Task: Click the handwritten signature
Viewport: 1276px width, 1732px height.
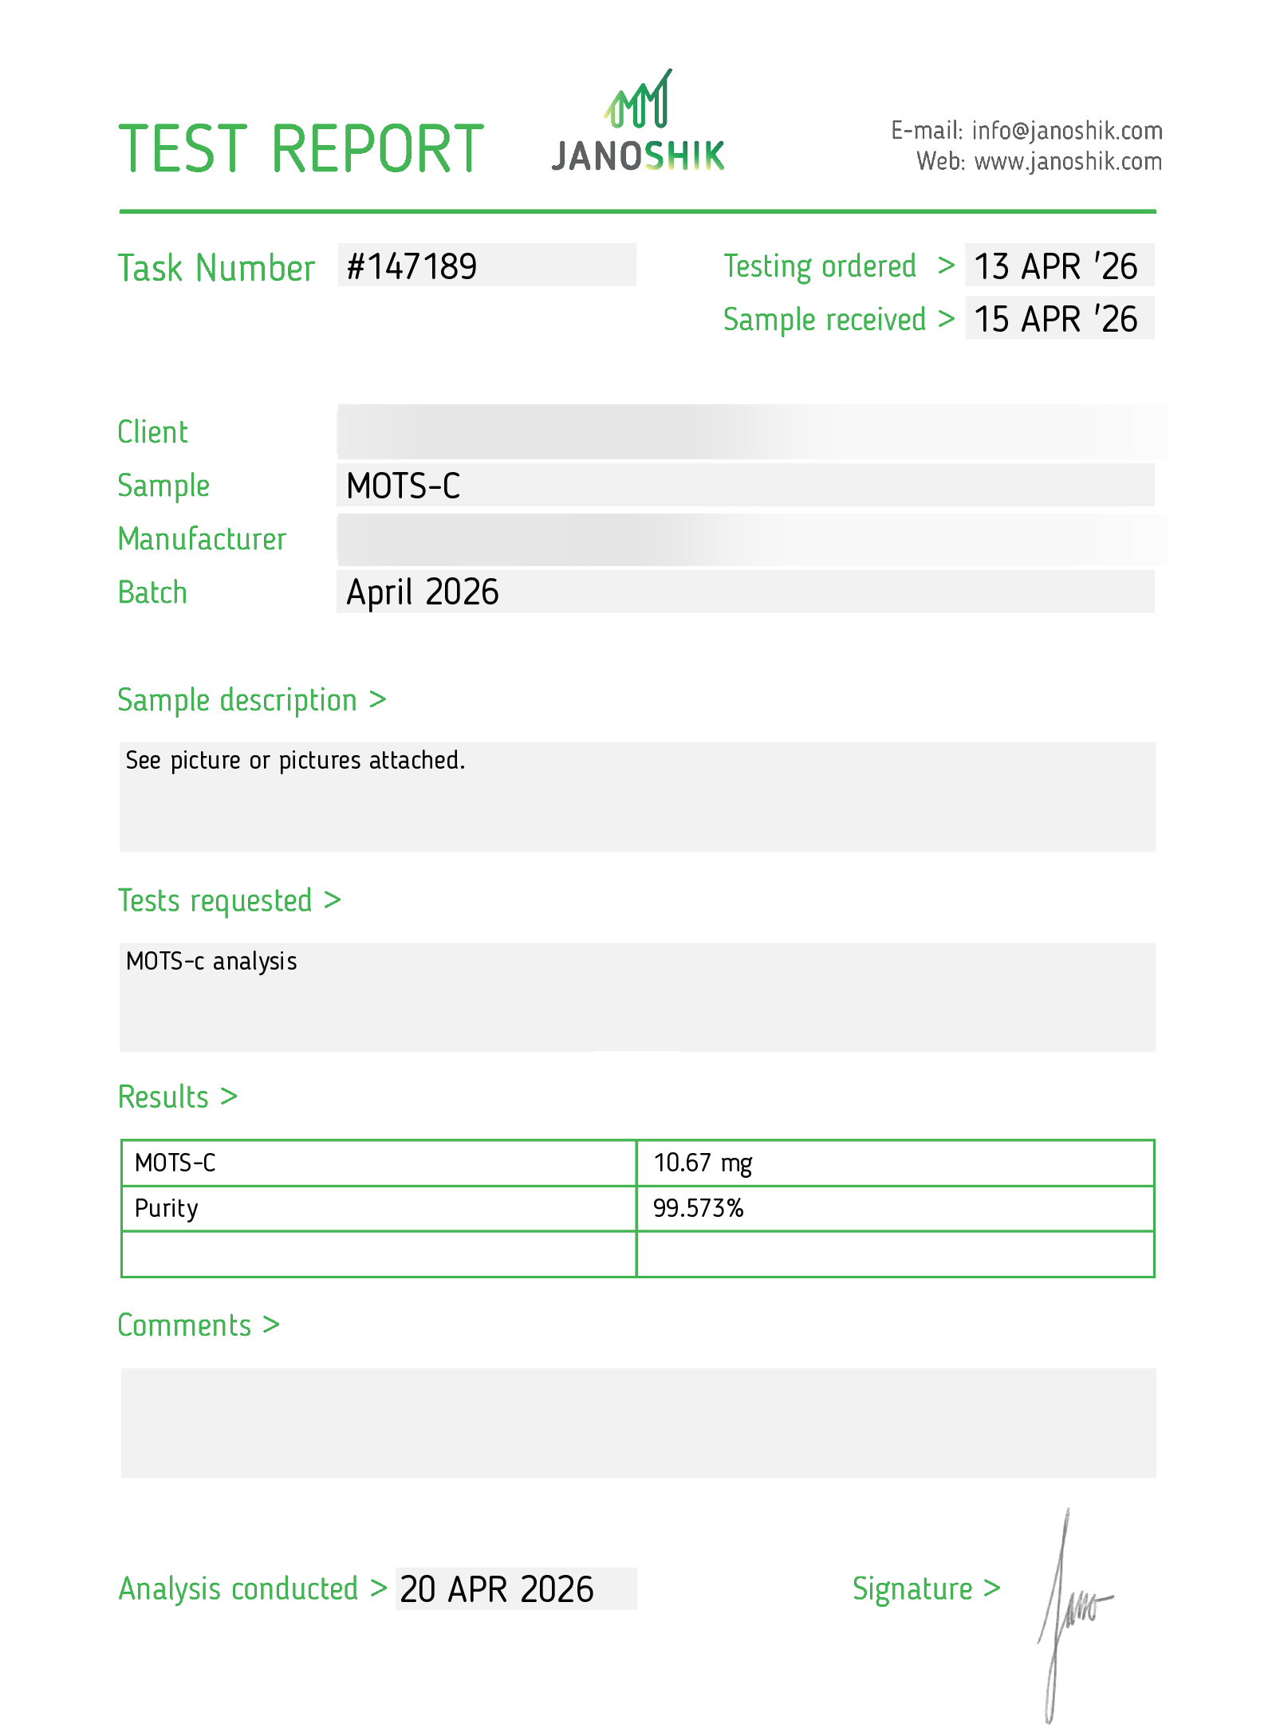Action: [1073, 1615]
